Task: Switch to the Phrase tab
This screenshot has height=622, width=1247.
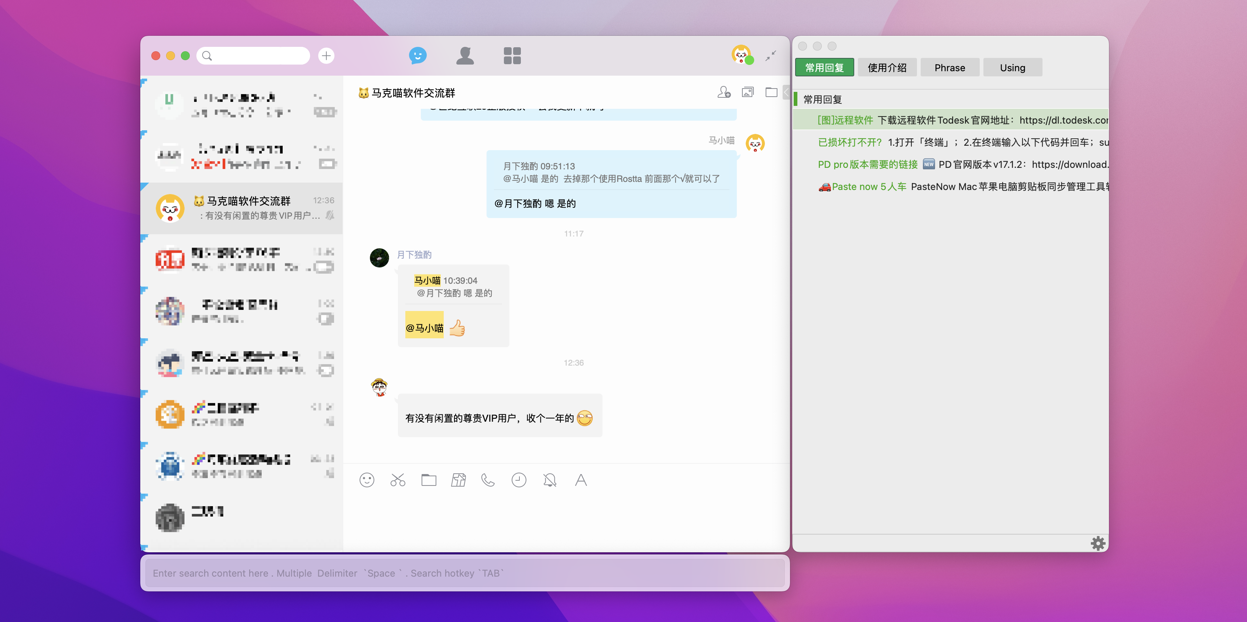Action: coord(950,68)
